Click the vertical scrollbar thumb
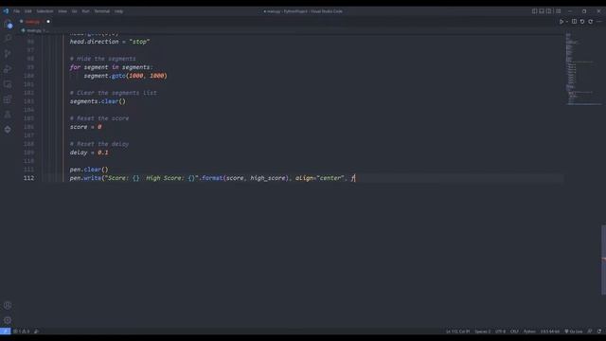Image resolution: width=606 pixels, height=341 pixels. pos(603,260)
